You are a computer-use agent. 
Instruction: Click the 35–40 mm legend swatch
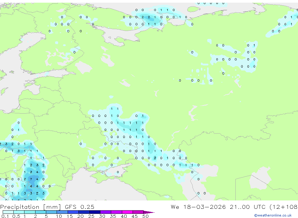[117, 212]
